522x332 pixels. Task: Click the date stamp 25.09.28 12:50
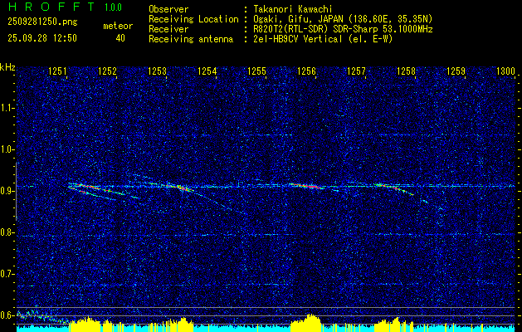click(x=42, y=38)
